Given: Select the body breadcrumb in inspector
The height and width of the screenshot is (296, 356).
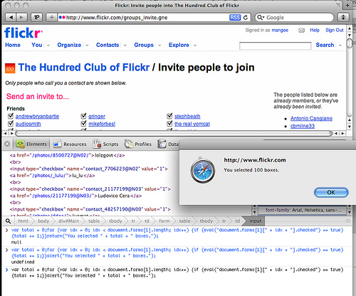Looking at the screenshot, I should coord(43,221).
